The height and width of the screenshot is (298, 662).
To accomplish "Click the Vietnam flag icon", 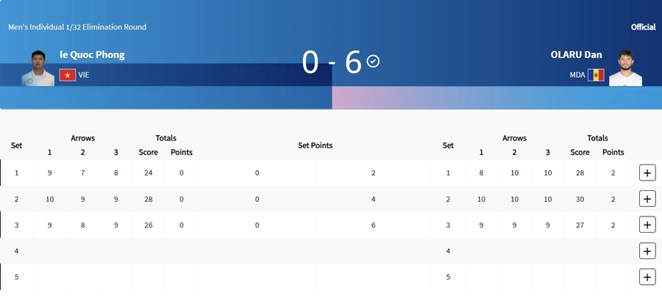I will pyautogui.click(x=67, y=75).
